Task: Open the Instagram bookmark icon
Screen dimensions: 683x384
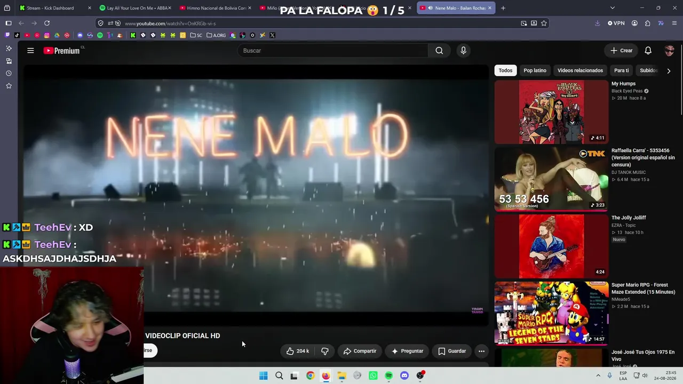Action: coord(47,35)
